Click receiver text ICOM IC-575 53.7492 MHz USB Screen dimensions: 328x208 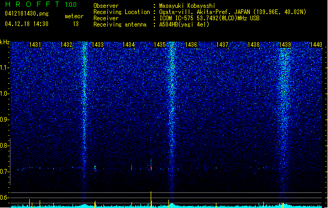209,18
